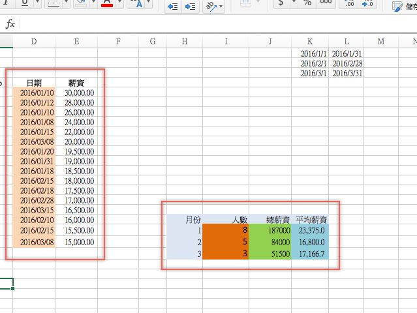Click the underline formatting button

coord(25,3)
